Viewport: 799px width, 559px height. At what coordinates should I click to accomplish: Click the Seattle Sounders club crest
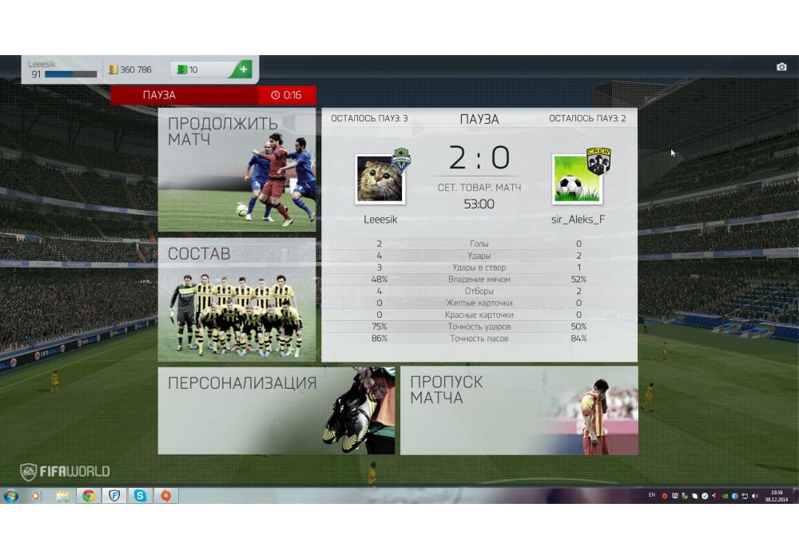click(401, 161)
